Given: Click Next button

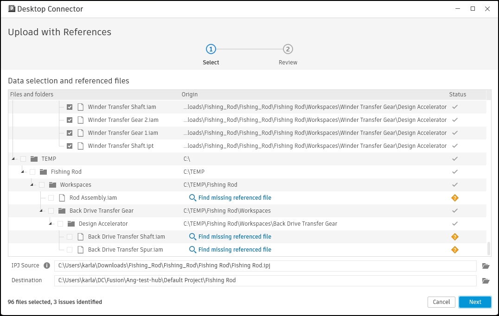Looking at the screenshot, I should pos(475,302).
